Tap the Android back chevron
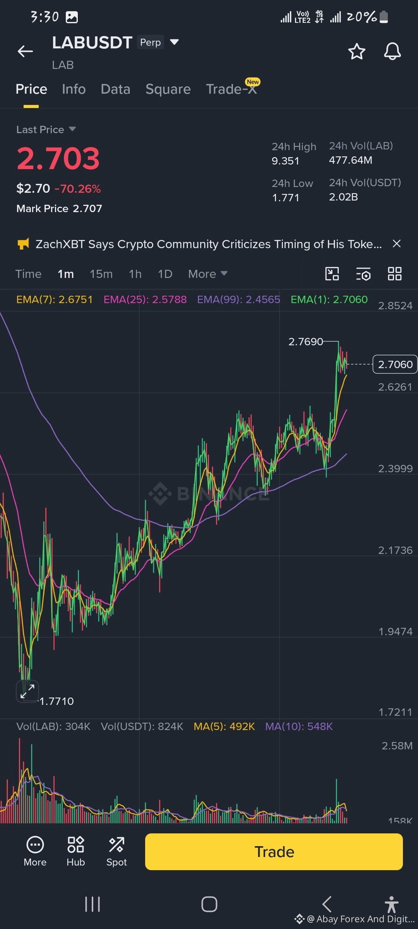The height and width of the screenshot is (929, 418). tap(327, 904)
